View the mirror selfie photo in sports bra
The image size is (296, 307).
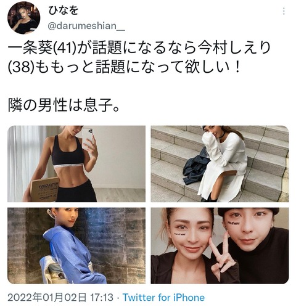76,164
